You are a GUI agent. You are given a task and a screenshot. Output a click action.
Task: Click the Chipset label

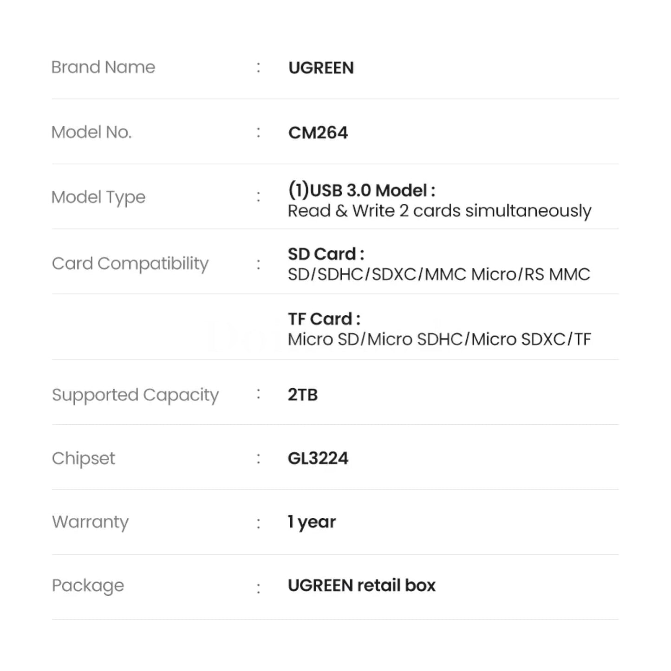(84, 458)
